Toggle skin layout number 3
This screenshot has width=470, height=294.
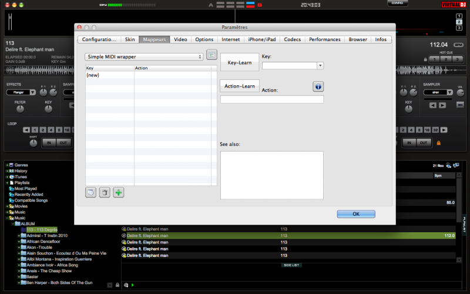(x=459, y=28)
